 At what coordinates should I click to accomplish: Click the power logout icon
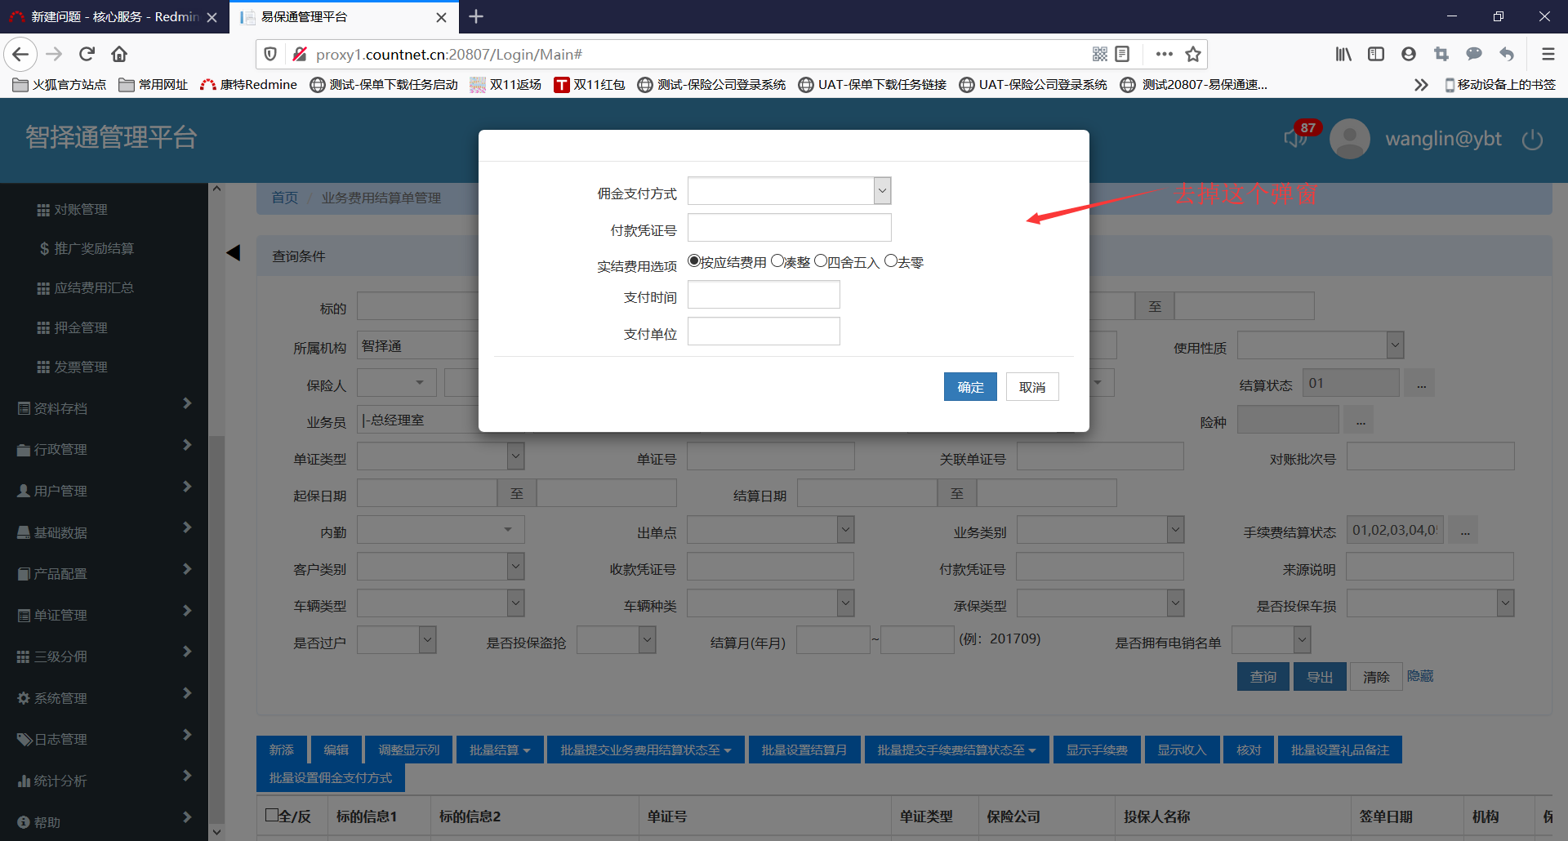(x=1532, y=140)
